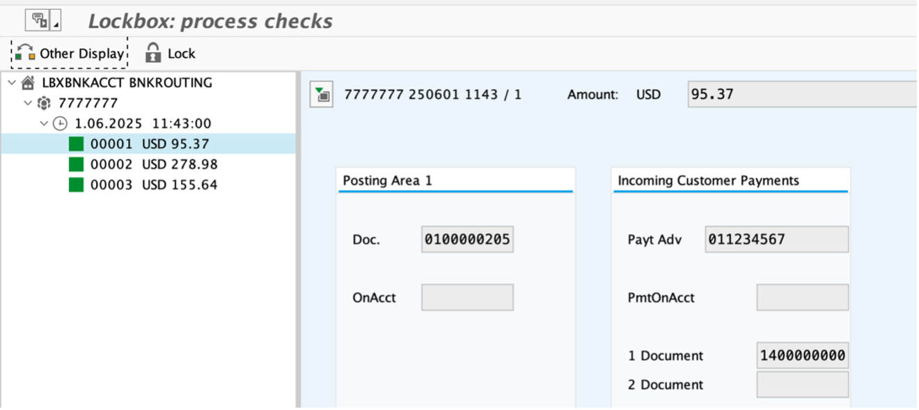Click the Payt Adv field 011234567
This screenshot has width=919, height=410.
[x=776, y=239]
